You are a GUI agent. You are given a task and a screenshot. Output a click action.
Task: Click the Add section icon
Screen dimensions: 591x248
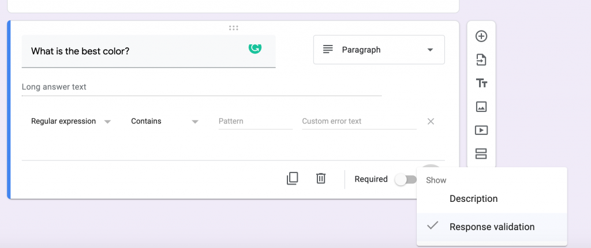tap(481, 154)
